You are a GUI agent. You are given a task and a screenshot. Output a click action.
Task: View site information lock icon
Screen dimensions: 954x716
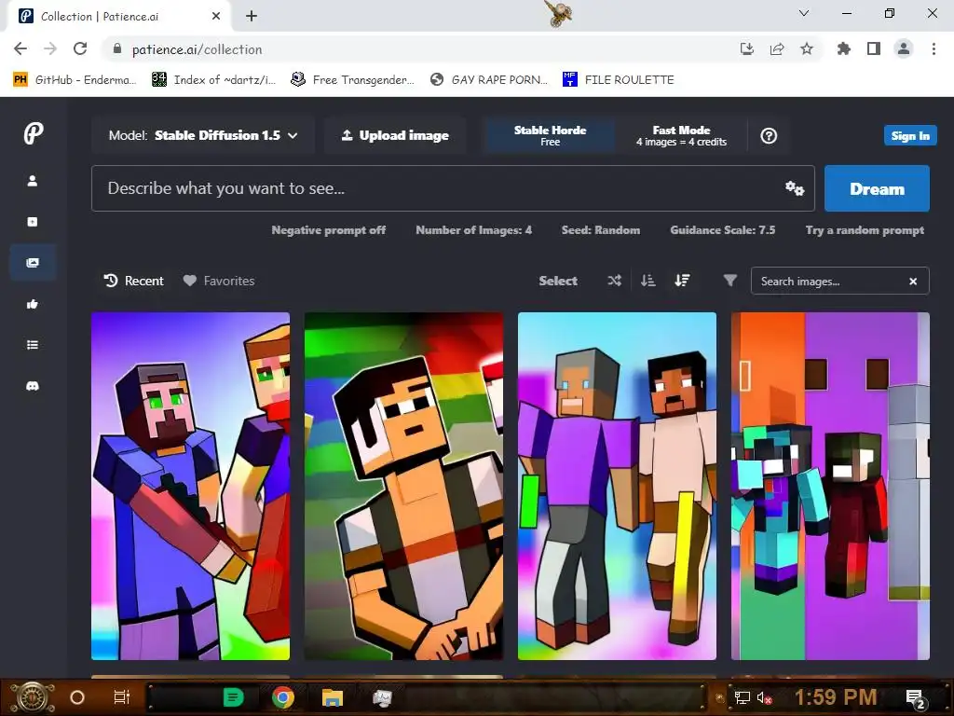117,49
